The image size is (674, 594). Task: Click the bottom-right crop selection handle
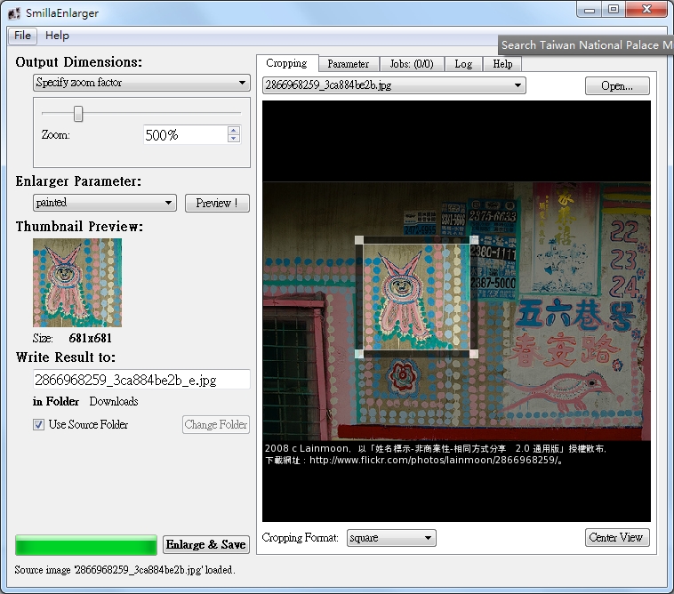(x=474, y=354)
